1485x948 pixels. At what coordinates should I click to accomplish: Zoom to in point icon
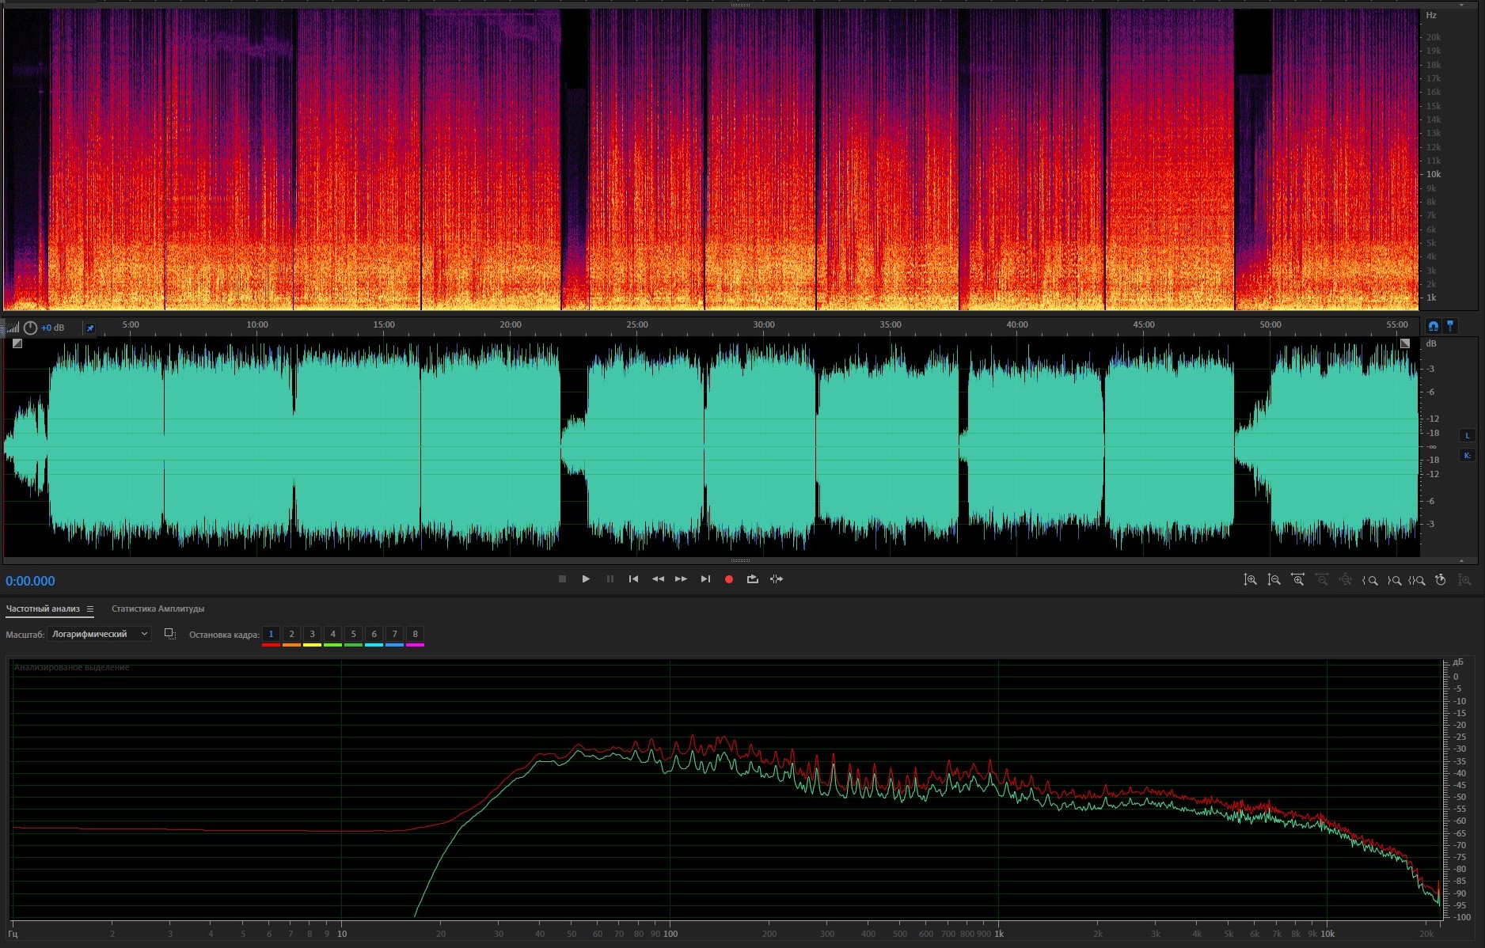pos(1369,580)
